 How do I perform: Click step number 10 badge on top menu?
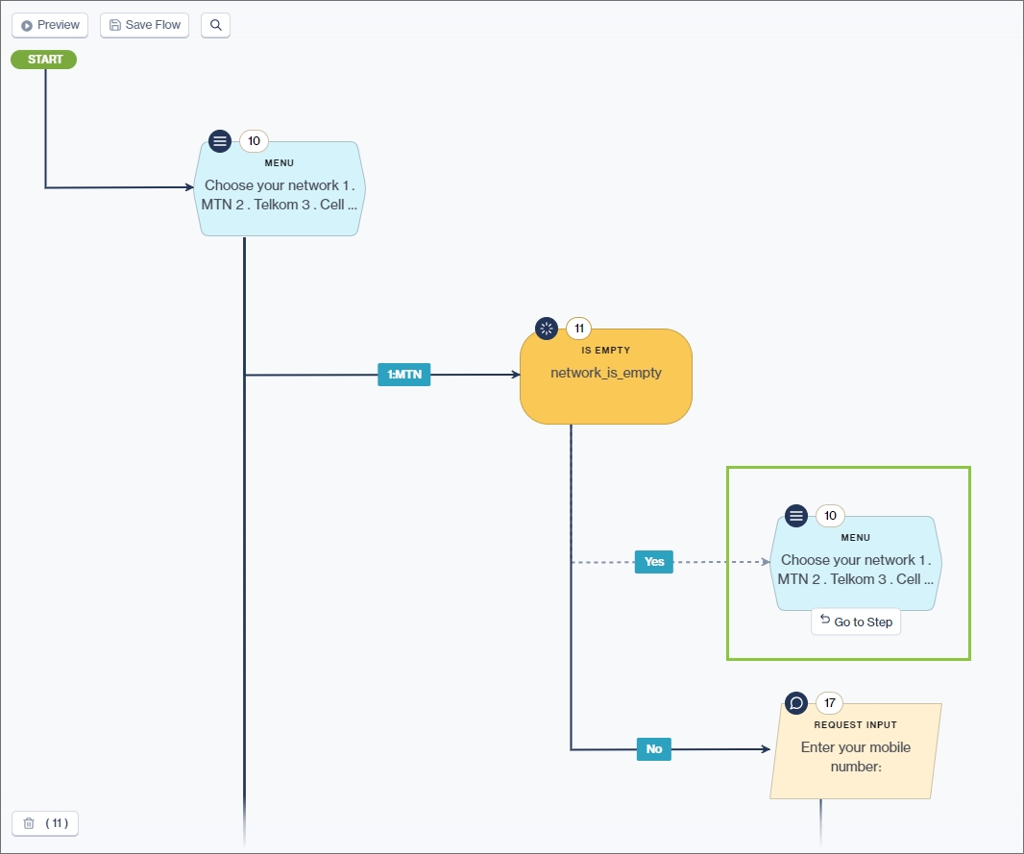[254, 141]
